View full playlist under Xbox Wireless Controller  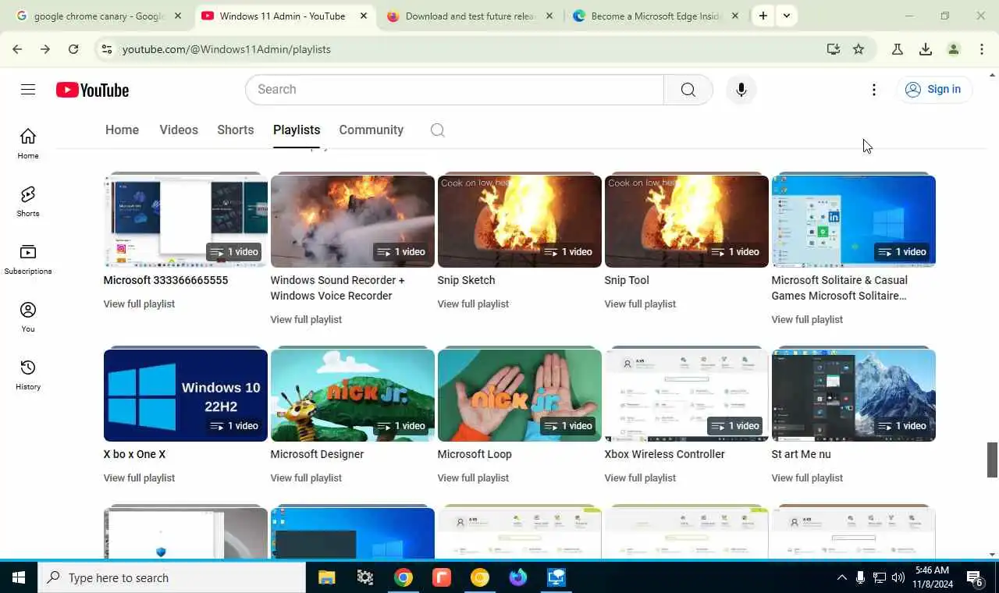(x=640, y=478)
